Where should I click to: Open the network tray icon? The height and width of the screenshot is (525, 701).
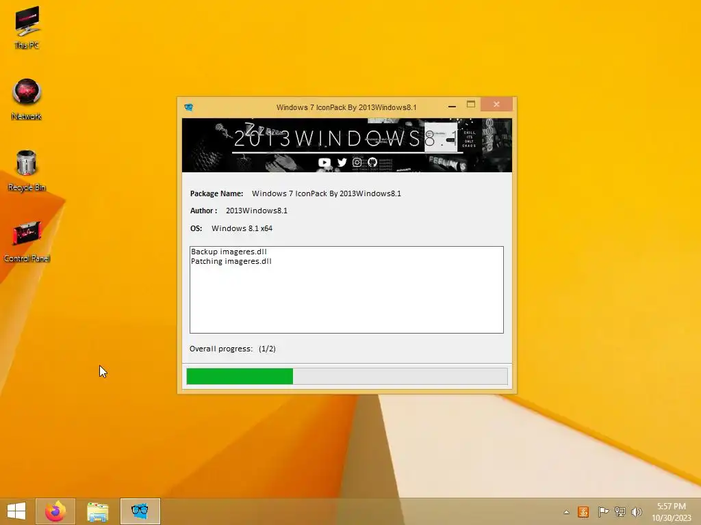coord(620,511)
